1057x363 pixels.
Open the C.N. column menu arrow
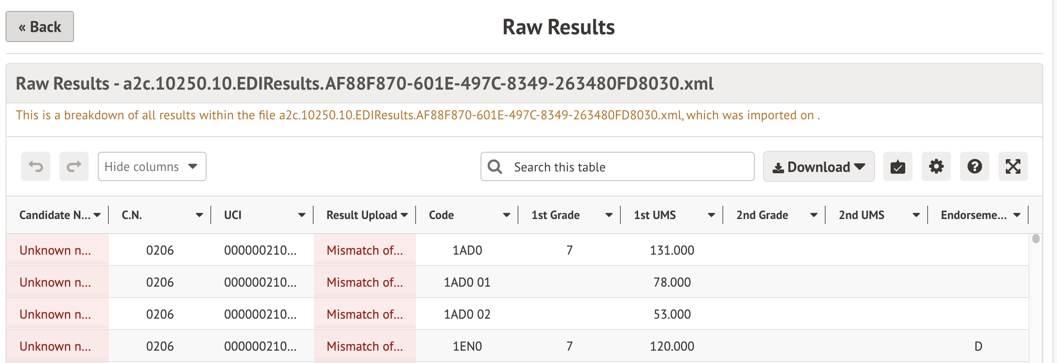[x=199, y=215]
